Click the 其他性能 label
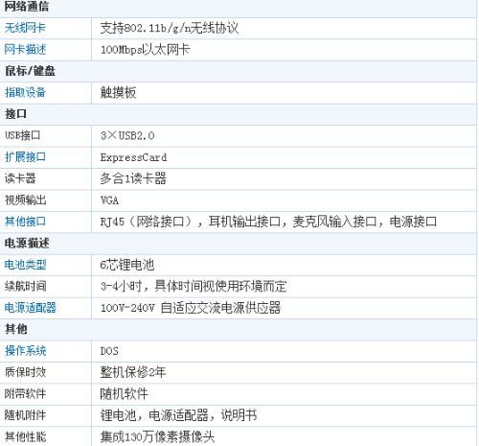479x446 pixels. click(25, 436)
